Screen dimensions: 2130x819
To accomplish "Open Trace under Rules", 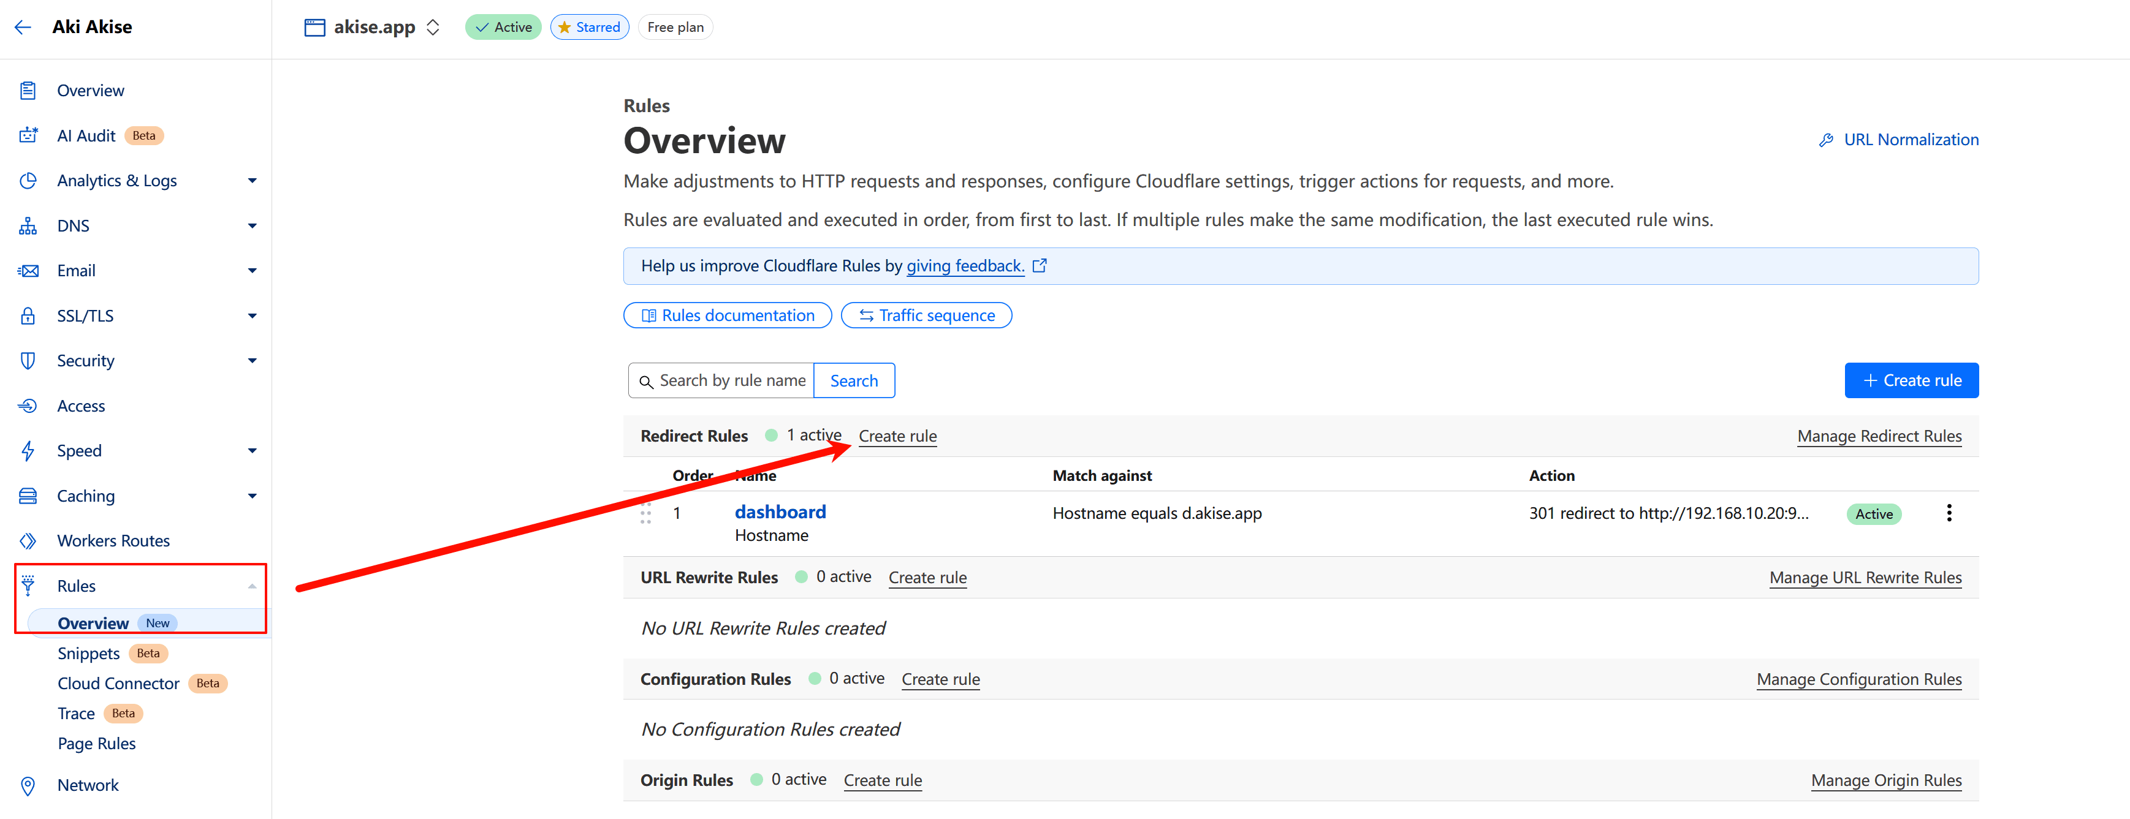I will [x=76, y=713].
